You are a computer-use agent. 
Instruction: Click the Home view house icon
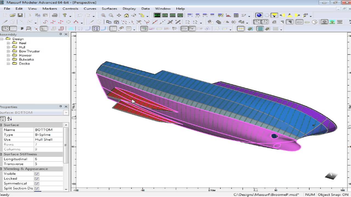[126, 16]
